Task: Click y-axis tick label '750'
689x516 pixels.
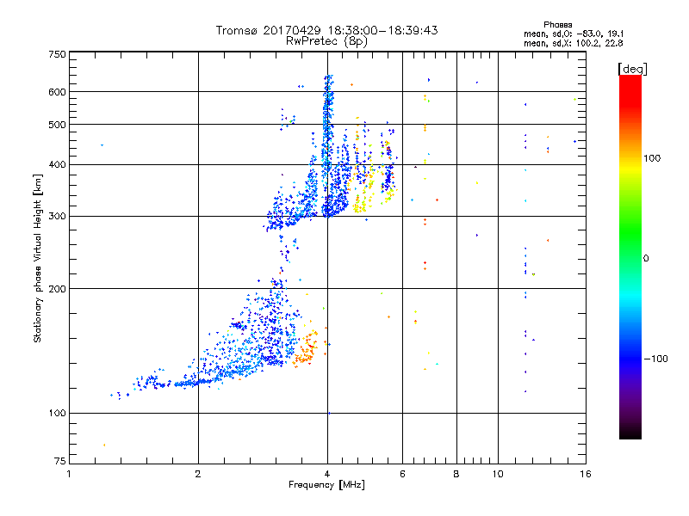Action: tap(57, 54)
